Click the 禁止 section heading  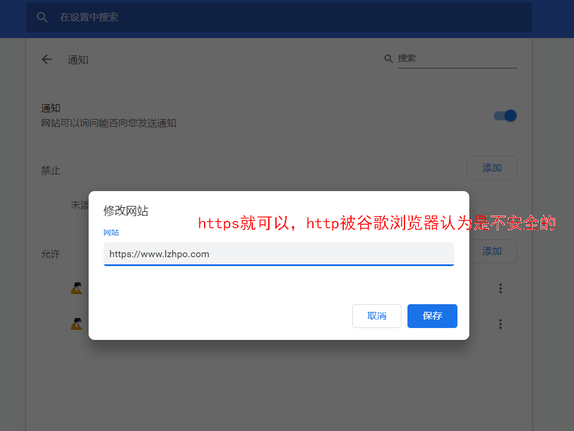(x=51, y=170)
